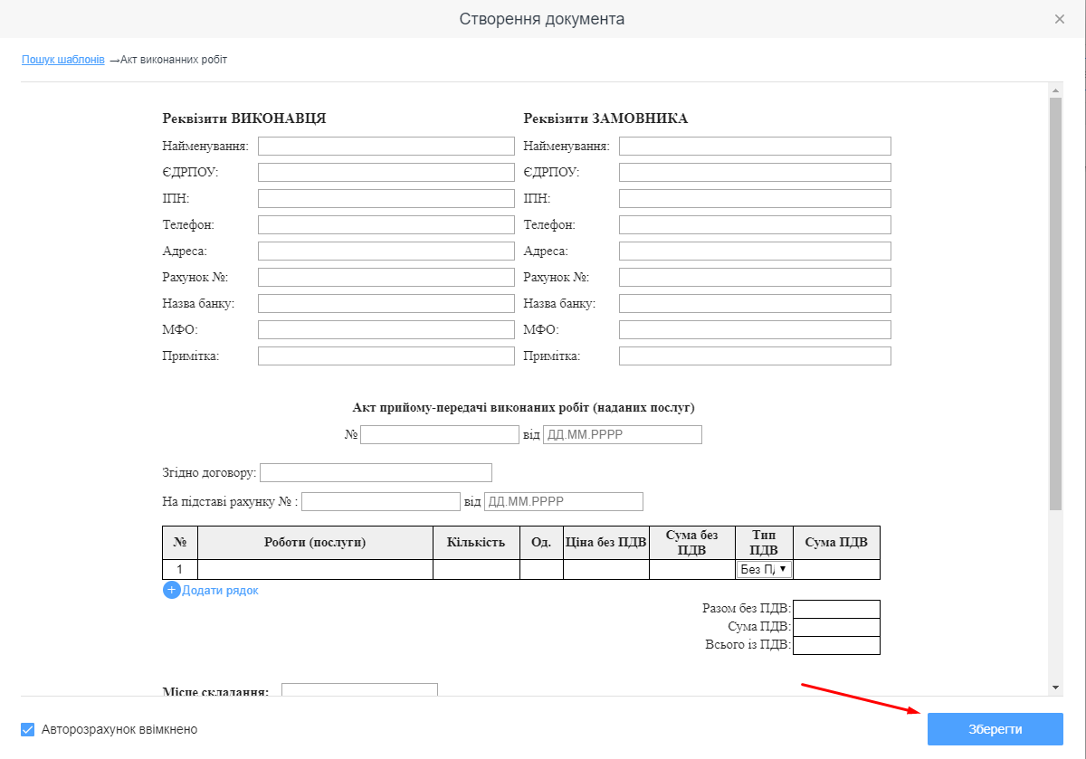This screenshot has height=759, width=1086.
Task: Click the Роботи (послуги) column header
Action: [x=315, y=543]
